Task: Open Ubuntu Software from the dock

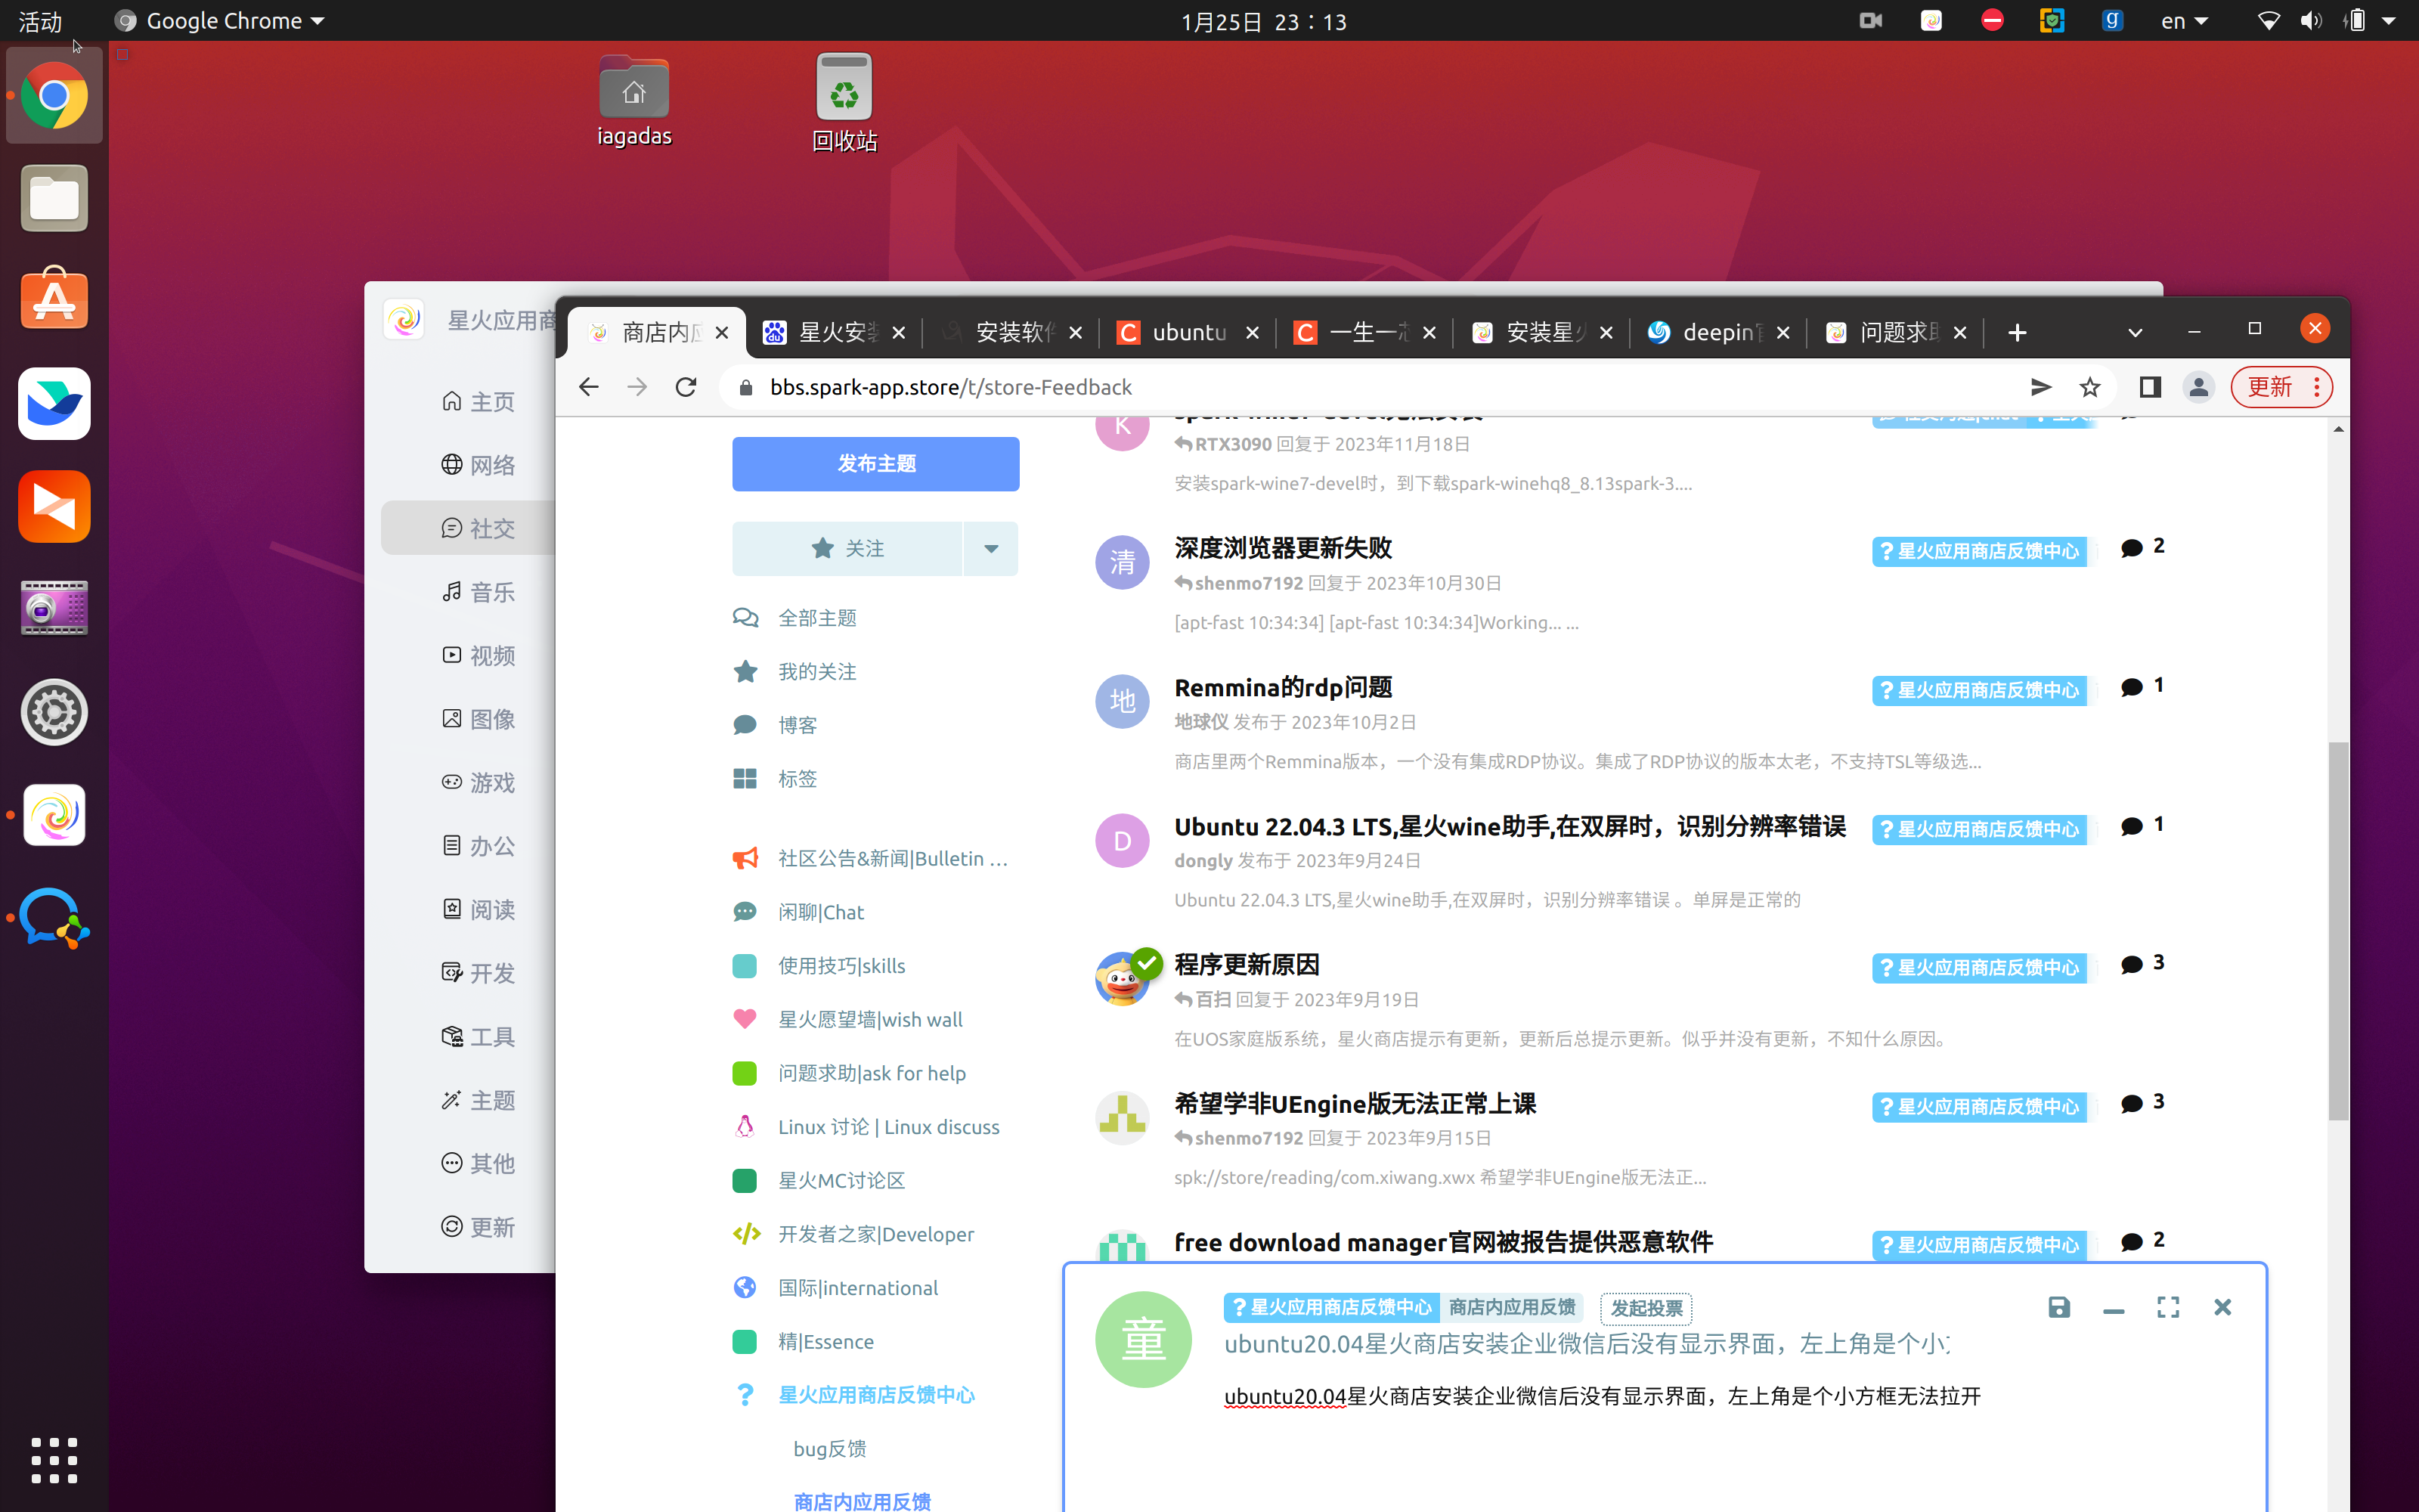Action: 54,299
